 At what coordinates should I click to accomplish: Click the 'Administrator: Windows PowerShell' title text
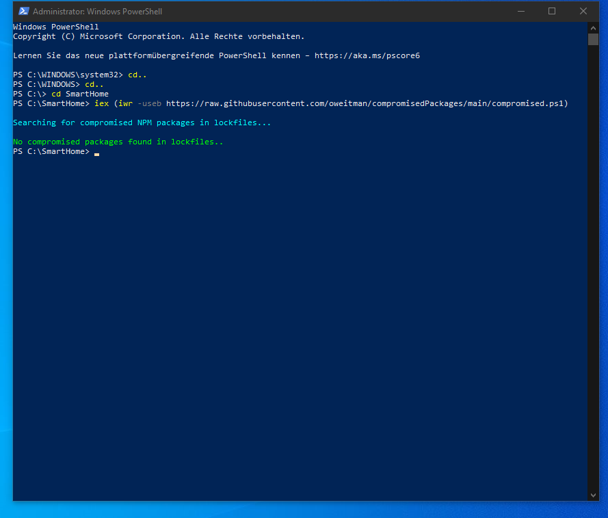pyautogui.click(x=97, y=12)
